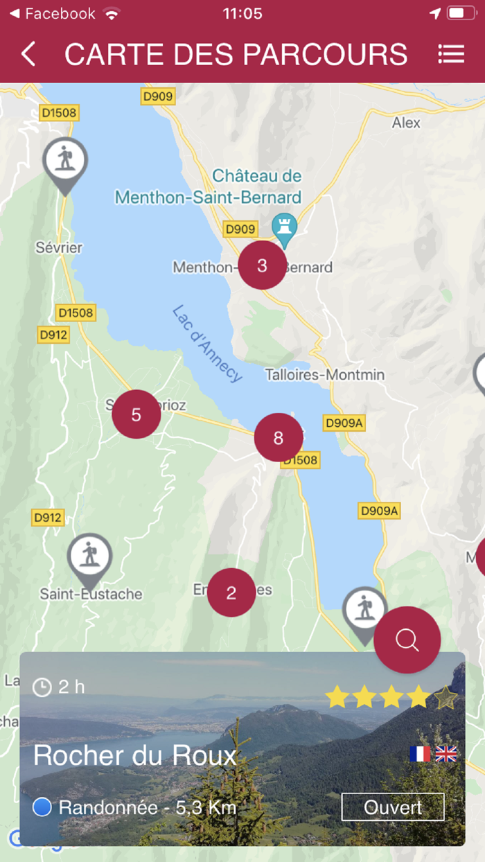Expand the cluster marker showing 2
This screenshot has width=485, height=862.
tap(231, 592)
